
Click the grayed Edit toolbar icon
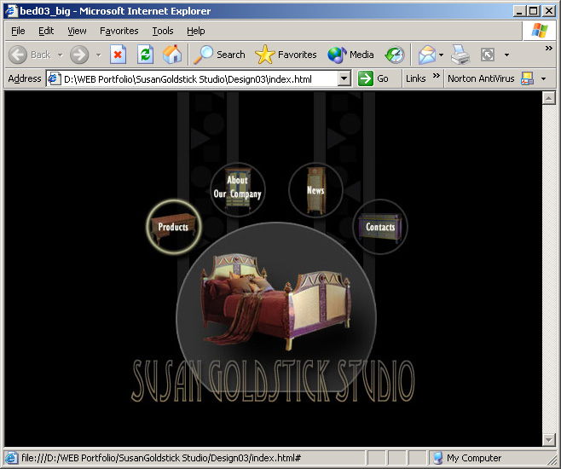point(488,55)
